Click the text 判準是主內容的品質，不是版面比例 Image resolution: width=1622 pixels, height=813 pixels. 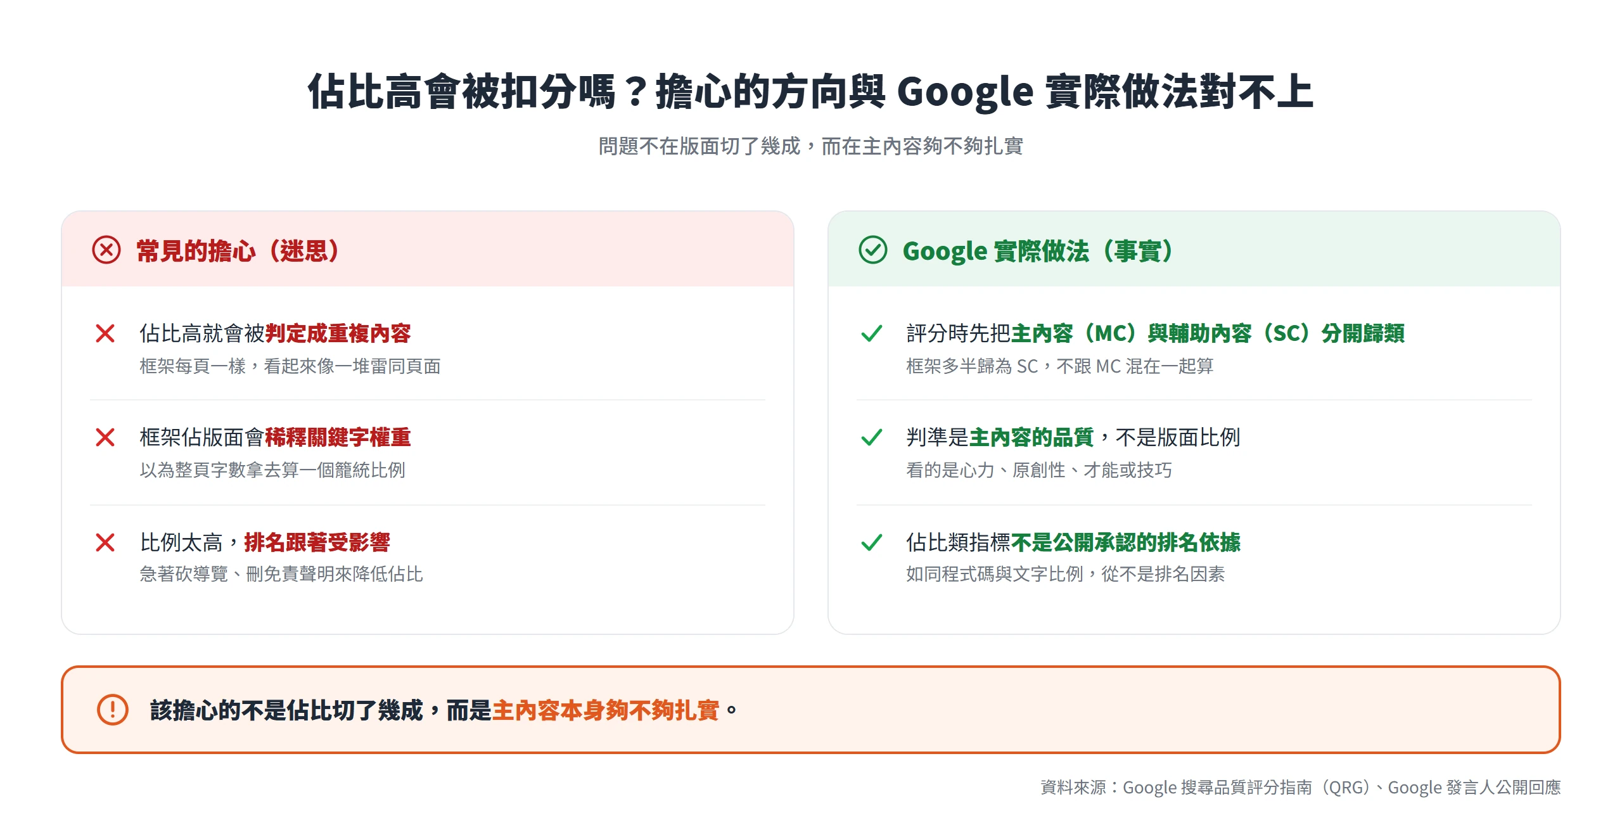click(x=1073, y=437)
